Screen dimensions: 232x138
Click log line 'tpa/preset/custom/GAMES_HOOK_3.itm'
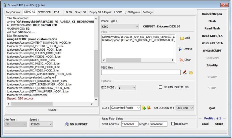[31, 60]
